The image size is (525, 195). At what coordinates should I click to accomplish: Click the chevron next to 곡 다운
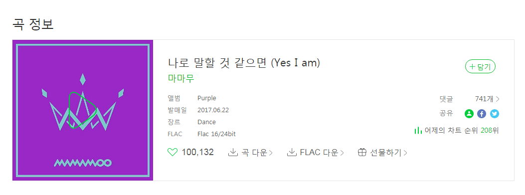(x=271, y=153)
